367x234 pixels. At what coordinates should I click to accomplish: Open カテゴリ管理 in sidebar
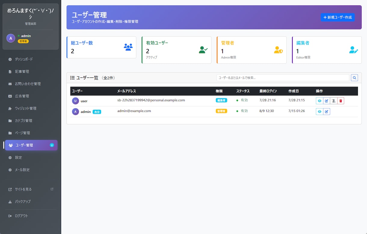(31, 121)
